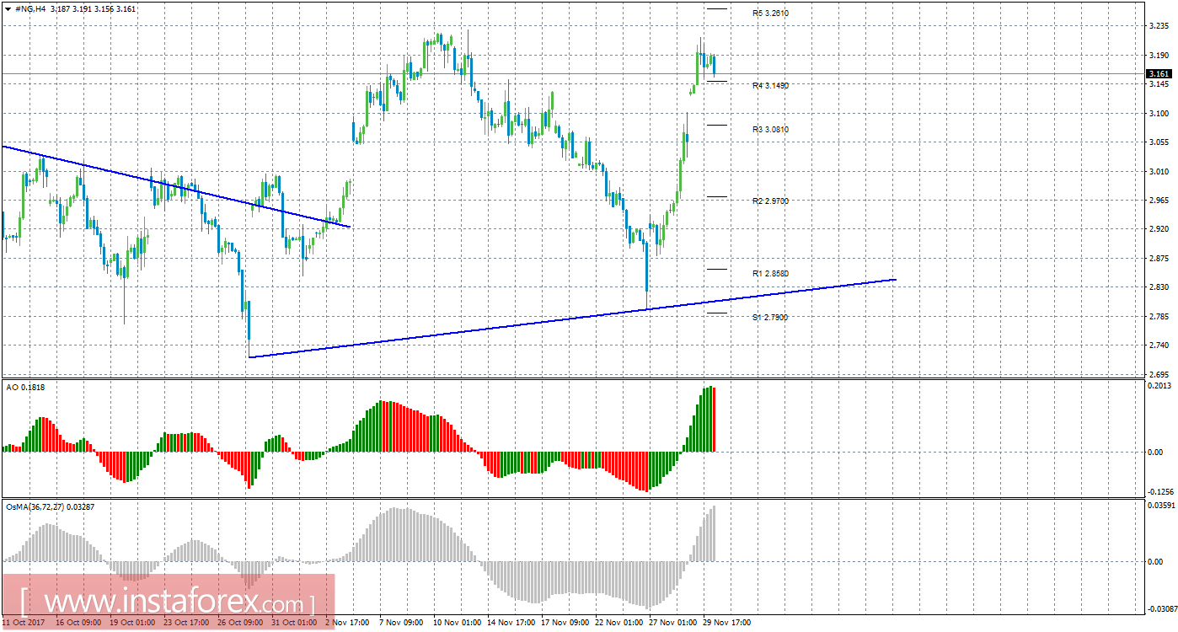This screenshot has height=632, width=1178.
Task: Click the 3.100 price axis label
Action: (x=1159, y=113)
